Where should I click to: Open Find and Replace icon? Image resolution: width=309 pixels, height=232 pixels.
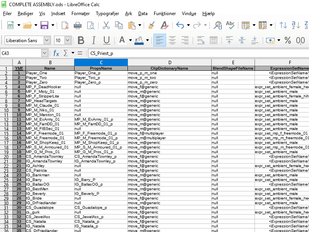pyautogui.click(x=217, y=25)
